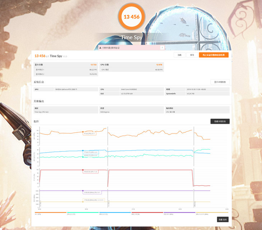Click the 5100.00 MHz CPU tooltip label
Viewport: 262px width, 230px height.
pyautogui.click(x=92, y=193)
